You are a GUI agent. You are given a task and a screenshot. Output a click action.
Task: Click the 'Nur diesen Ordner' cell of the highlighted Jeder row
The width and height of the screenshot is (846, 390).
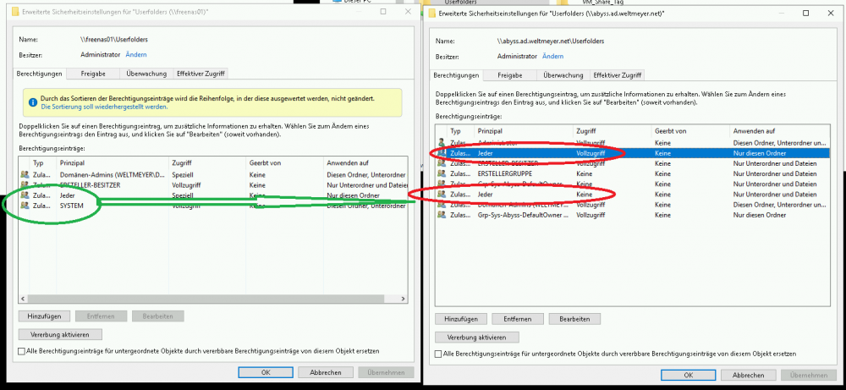[x=759, y=153]
